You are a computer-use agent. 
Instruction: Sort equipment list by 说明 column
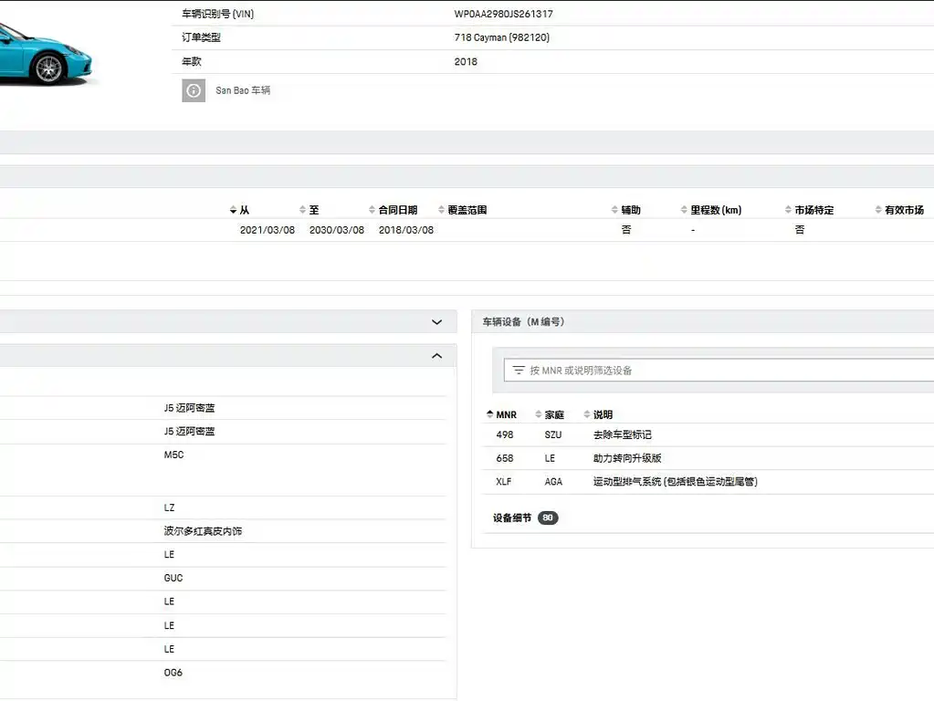598,414
